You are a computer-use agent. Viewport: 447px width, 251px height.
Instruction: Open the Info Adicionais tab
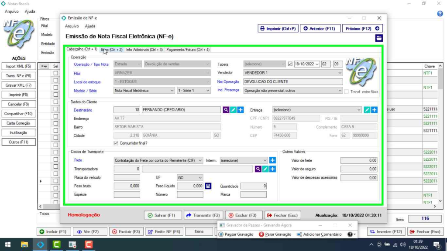point(144,50)
